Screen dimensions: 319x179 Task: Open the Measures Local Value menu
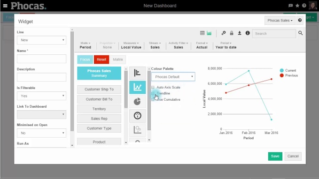point(131,45)
